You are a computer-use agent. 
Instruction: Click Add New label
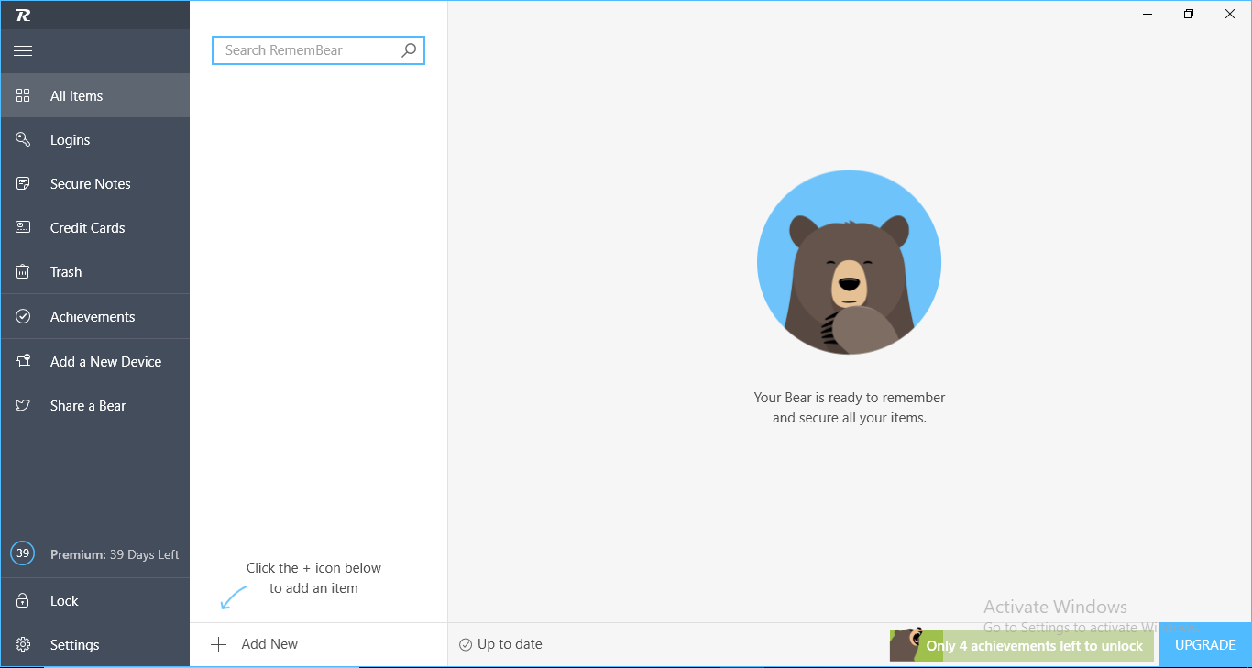coord(269,644)
